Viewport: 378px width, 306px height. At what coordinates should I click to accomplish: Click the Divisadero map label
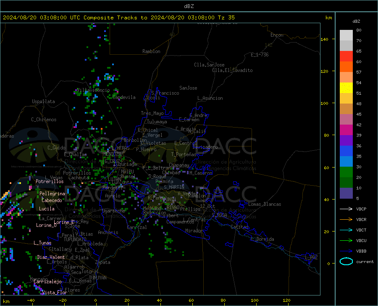(205, 147)
